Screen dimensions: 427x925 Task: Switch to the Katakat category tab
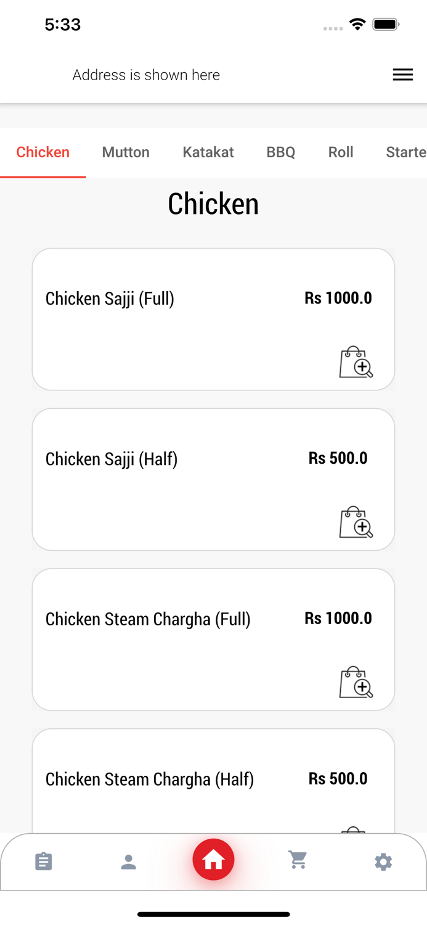(208, 152)
